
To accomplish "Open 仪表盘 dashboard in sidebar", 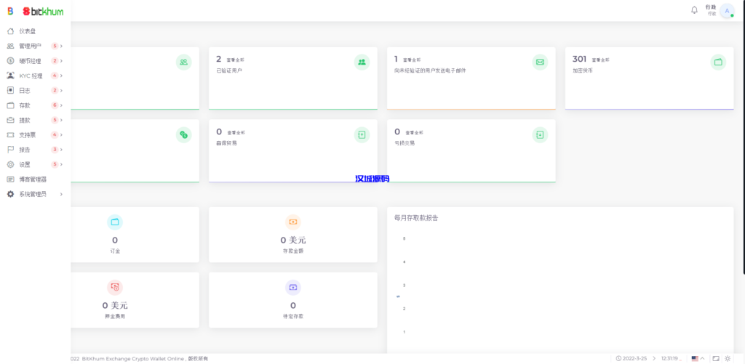I will point(27,31).
